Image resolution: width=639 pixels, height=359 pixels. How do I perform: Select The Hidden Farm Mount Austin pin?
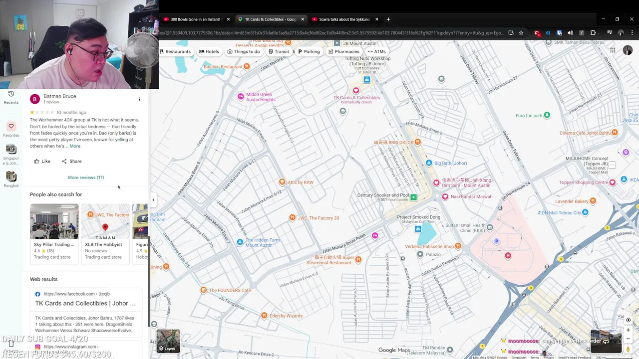click(x=240, y=242)
